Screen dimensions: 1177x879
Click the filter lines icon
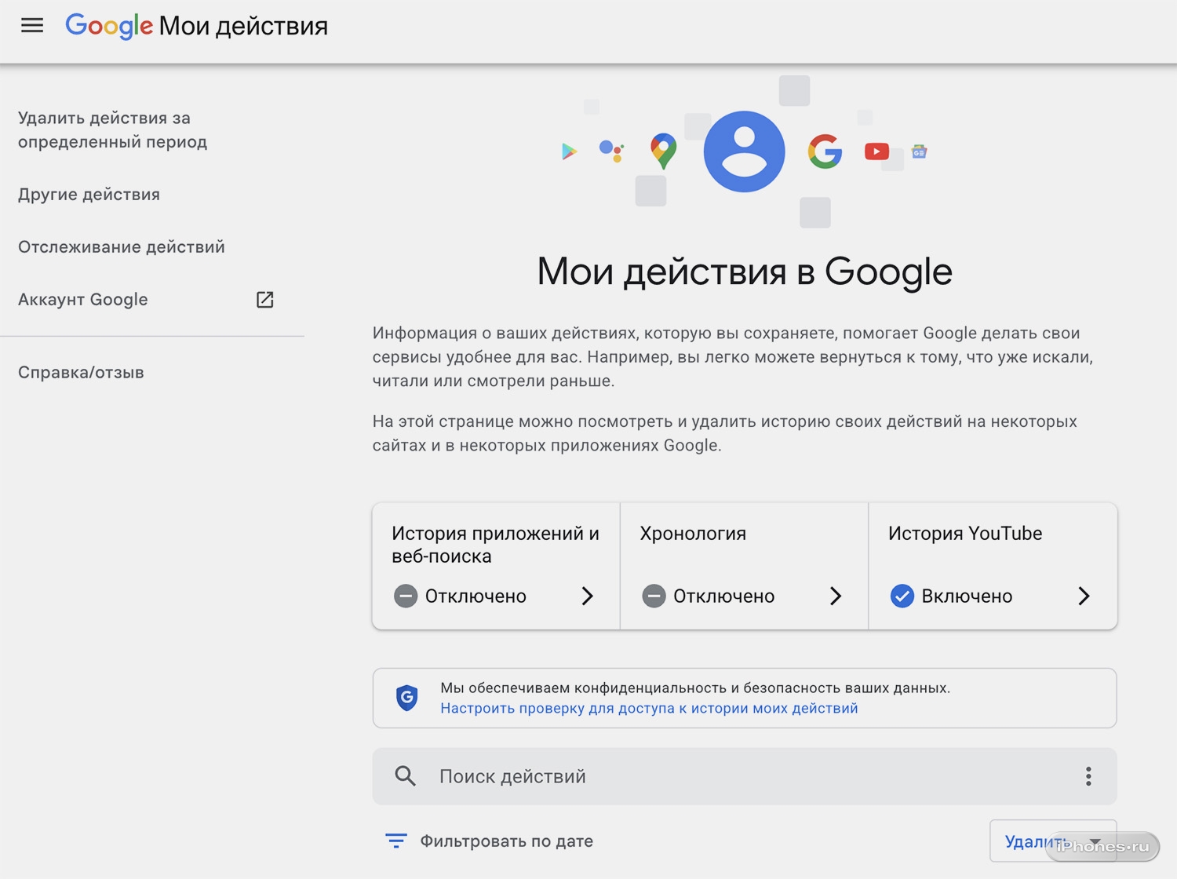pos(396,841)
